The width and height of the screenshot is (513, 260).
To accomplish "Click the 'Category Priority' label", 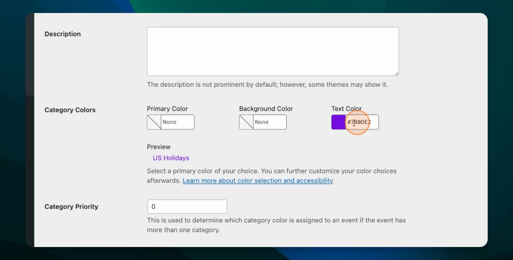I will click(x=71, y=207).
